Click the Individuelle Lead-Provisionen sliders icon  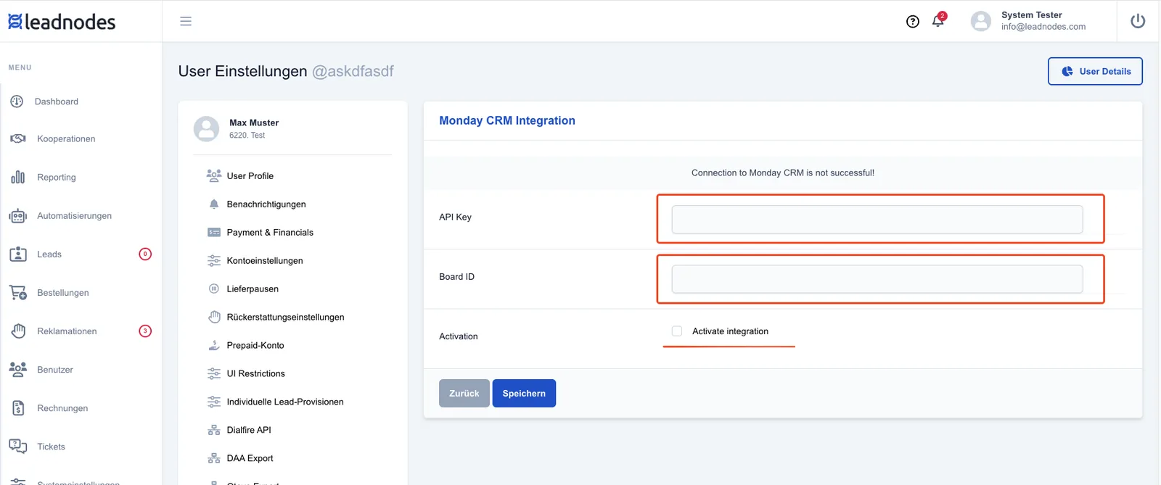(214, 402)
